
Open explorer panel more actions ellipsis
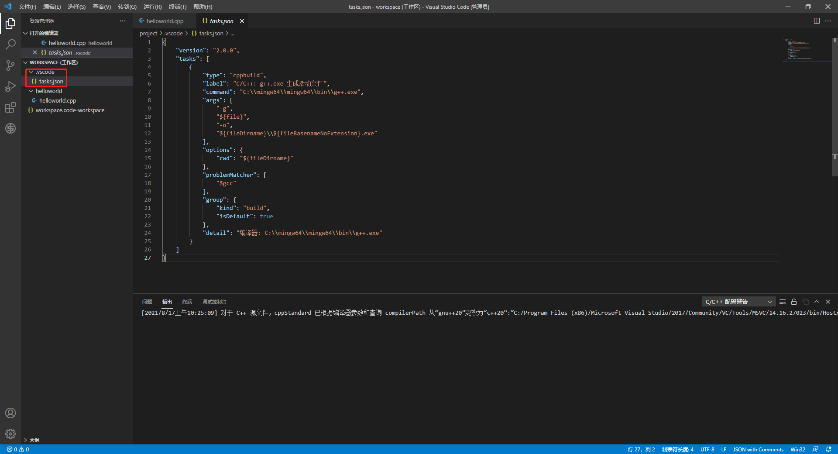123,21
